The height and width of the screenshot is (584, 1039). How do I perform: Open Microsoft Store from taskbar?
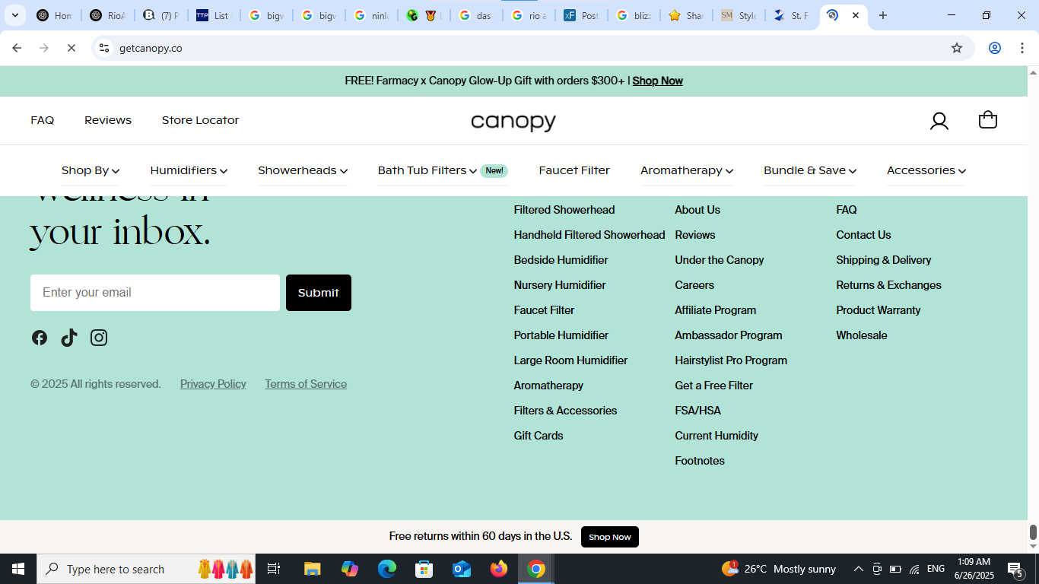click(424, 569)
